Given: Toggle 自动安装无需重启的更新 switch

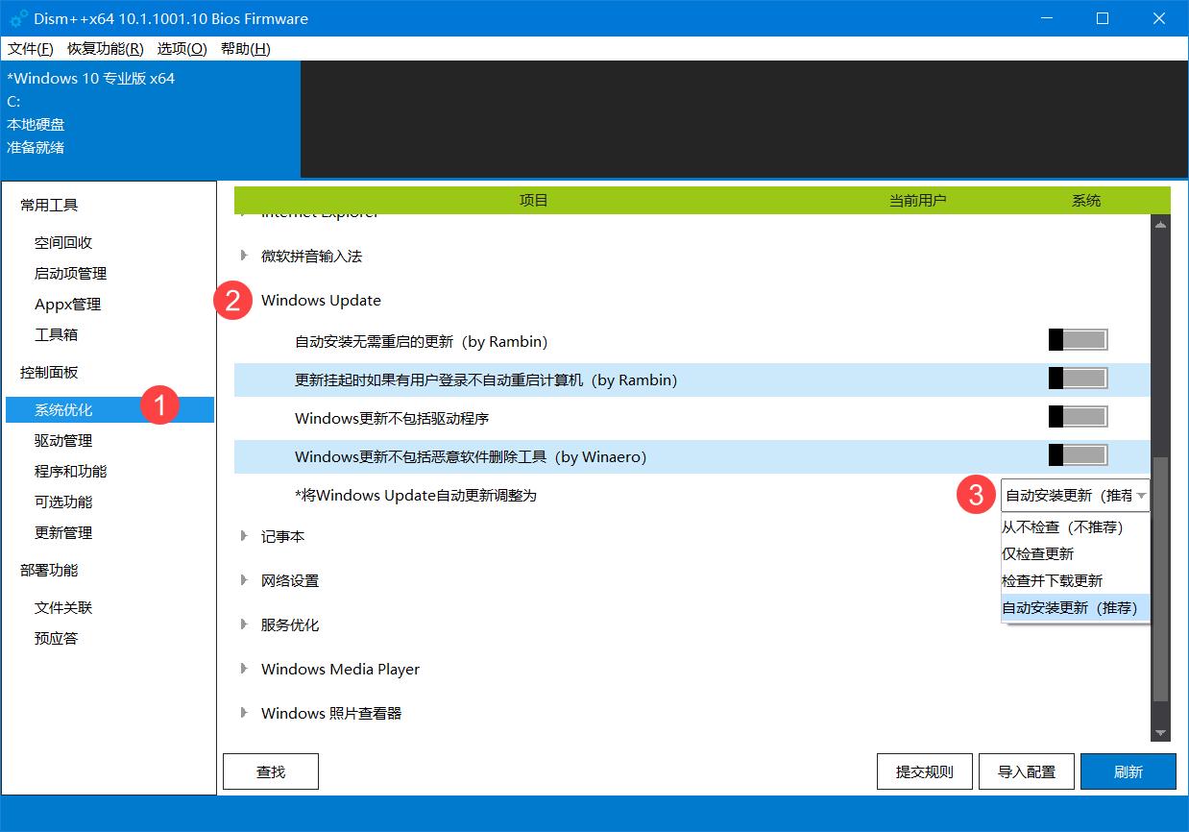Looking at the screenshot, I should [1078, 339].
